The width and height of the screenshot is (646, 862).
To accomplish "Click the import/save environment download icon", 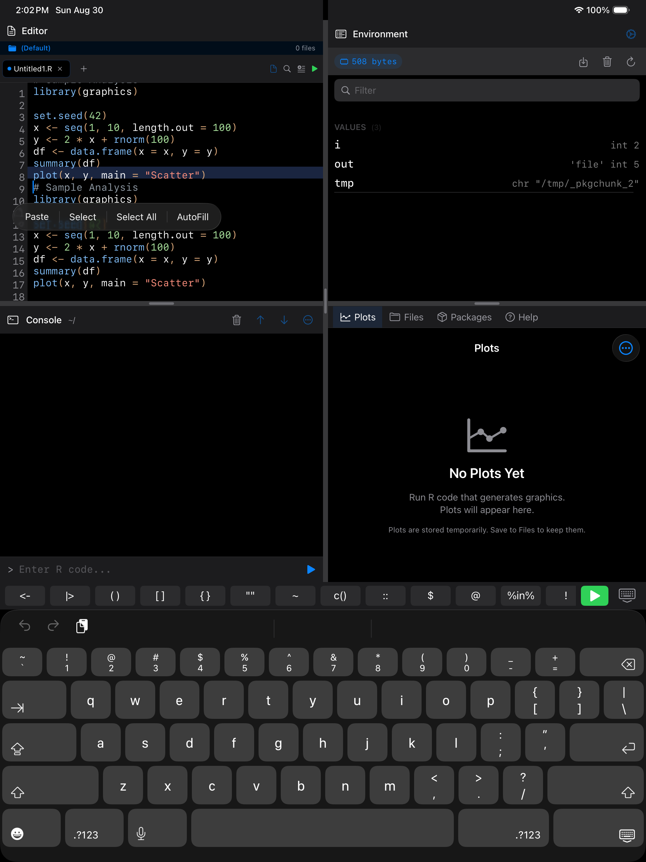I will (x=583, y=62).
